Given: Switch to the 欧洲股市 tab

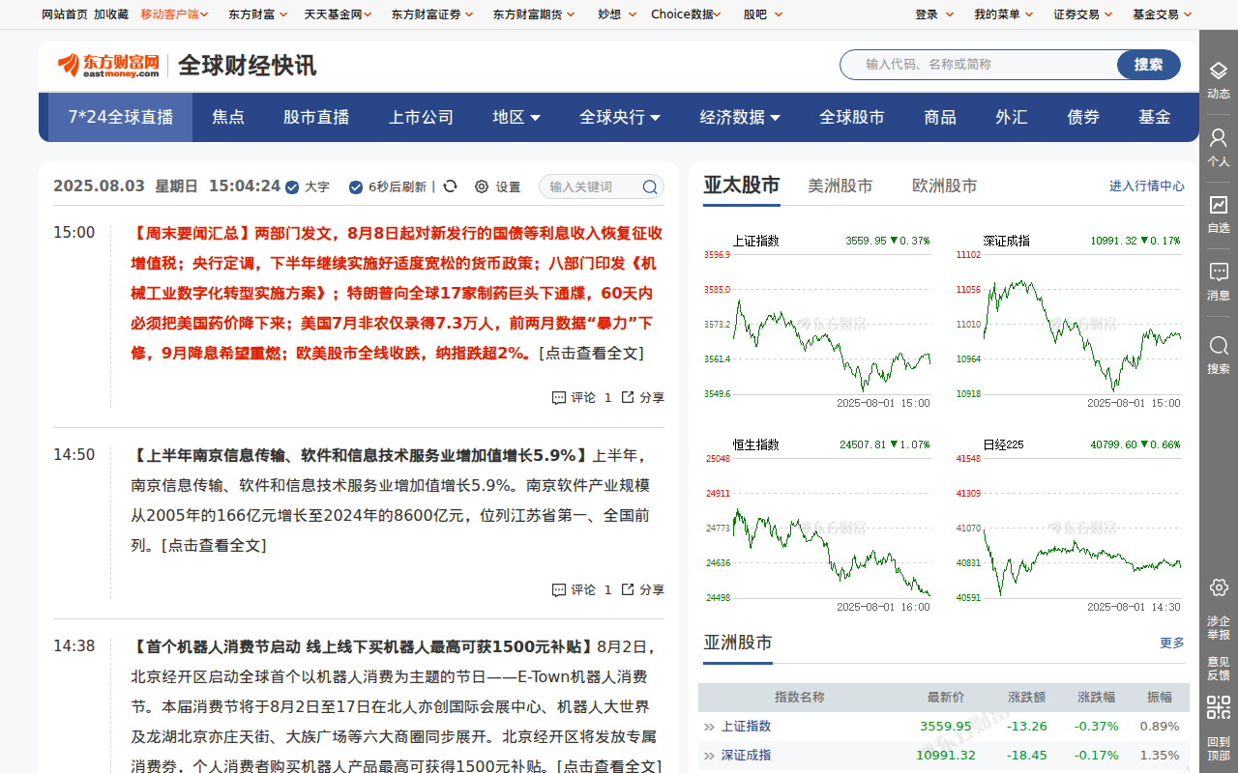Looking at the screenshot, I should 945,186.
